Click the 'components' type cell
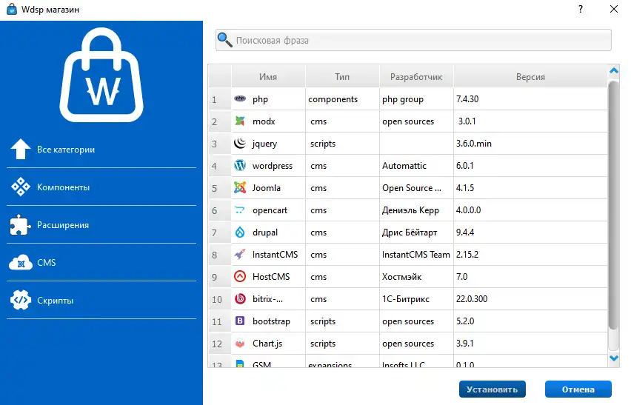This screenshot has width=631, height=405. click(342, 99)
